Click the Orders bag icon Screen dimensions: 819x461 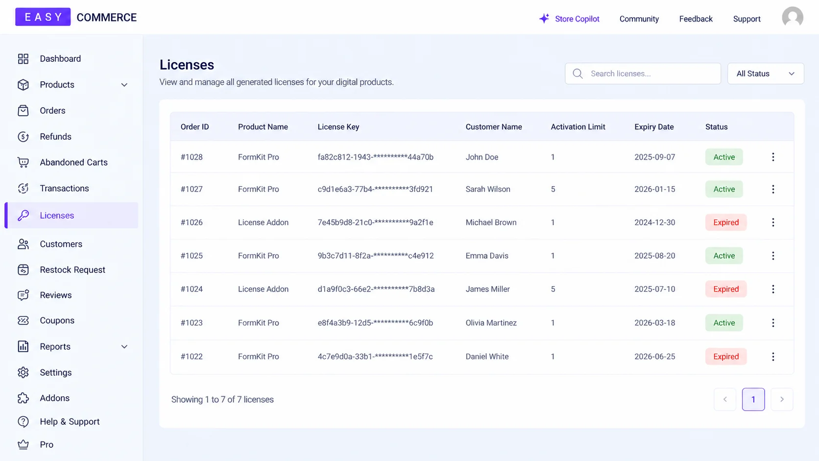[x=23, y=111]
